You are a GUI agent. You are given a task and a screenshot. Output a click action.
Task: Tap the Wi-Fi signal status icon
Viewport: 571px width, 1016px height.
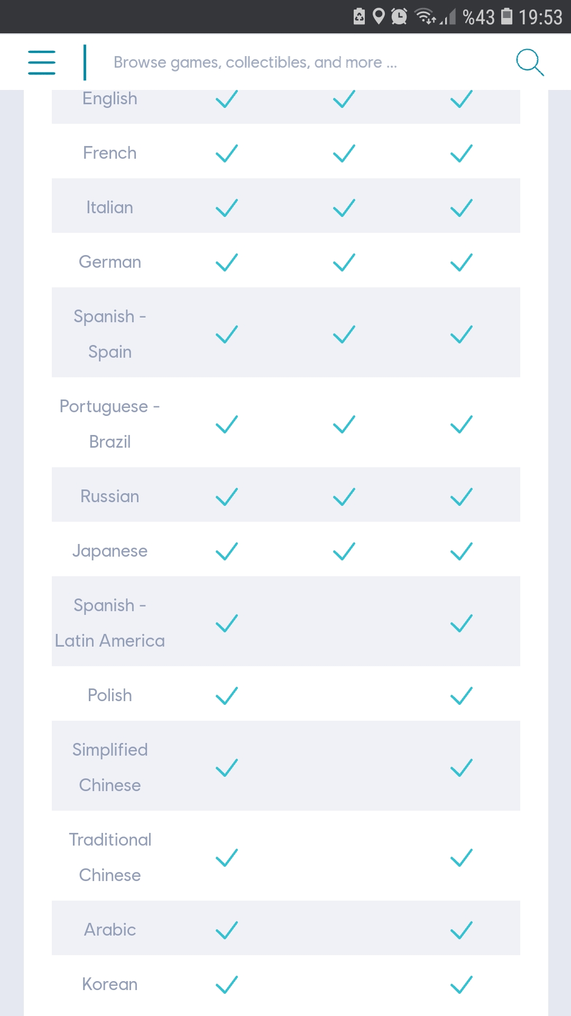coord(426,16)
